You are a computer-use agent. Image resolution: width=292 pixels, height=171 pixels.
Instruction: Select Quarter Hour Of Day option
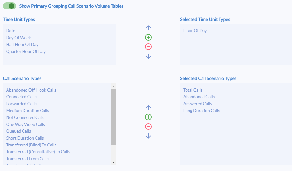[26, 51]
